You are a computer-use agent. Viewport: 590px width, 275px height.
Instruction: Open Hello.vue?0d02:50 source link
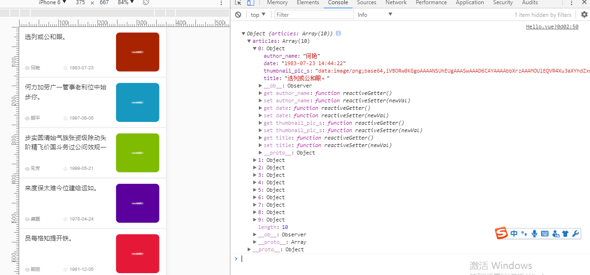pyautogui.click(x=552, y=27)
